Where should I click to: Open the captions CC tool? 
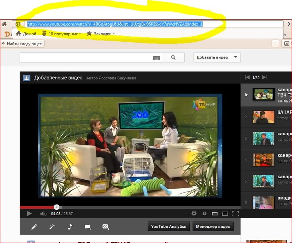106,227
